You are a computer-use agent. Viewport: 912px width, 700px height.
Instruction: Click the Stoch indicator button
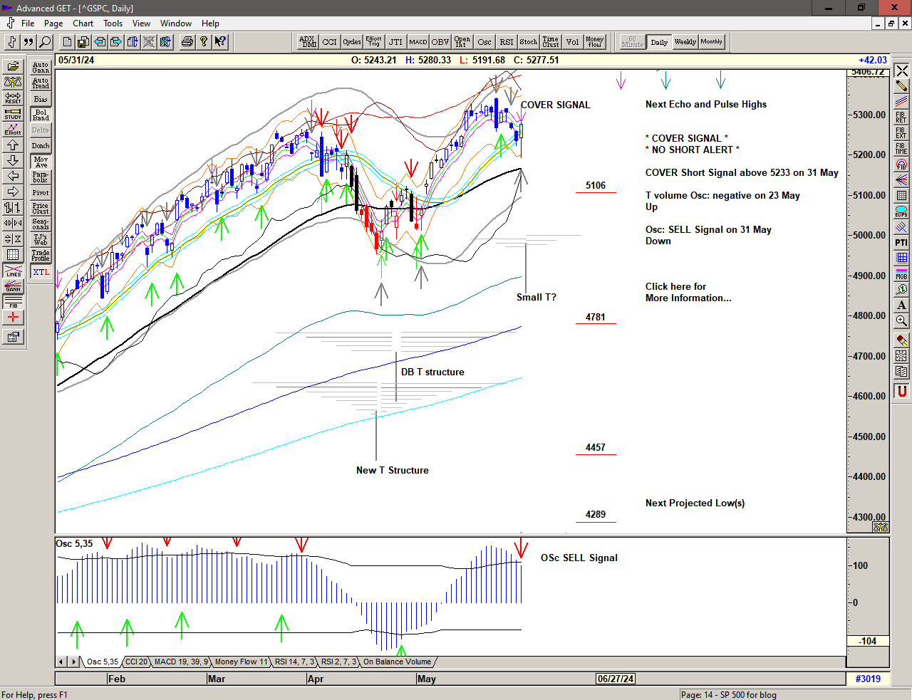(x=528, y=42)
